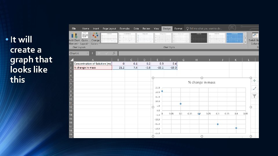Image resolution: width=278 pixels, height=156 pixels.
Task: Click the formula bar enter checkmark icon
Action: tap(107, 53)
